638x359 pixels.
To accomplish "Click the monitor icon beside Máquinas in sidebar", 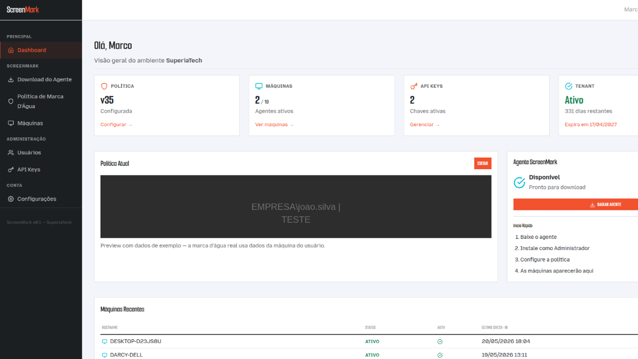I will (11, 123).
